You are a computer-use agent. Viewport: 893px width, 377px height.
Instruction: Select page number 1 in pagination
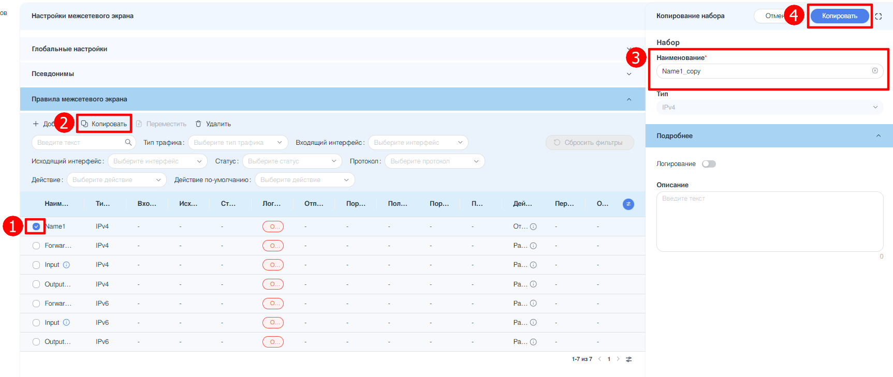(x=609, y=359)
